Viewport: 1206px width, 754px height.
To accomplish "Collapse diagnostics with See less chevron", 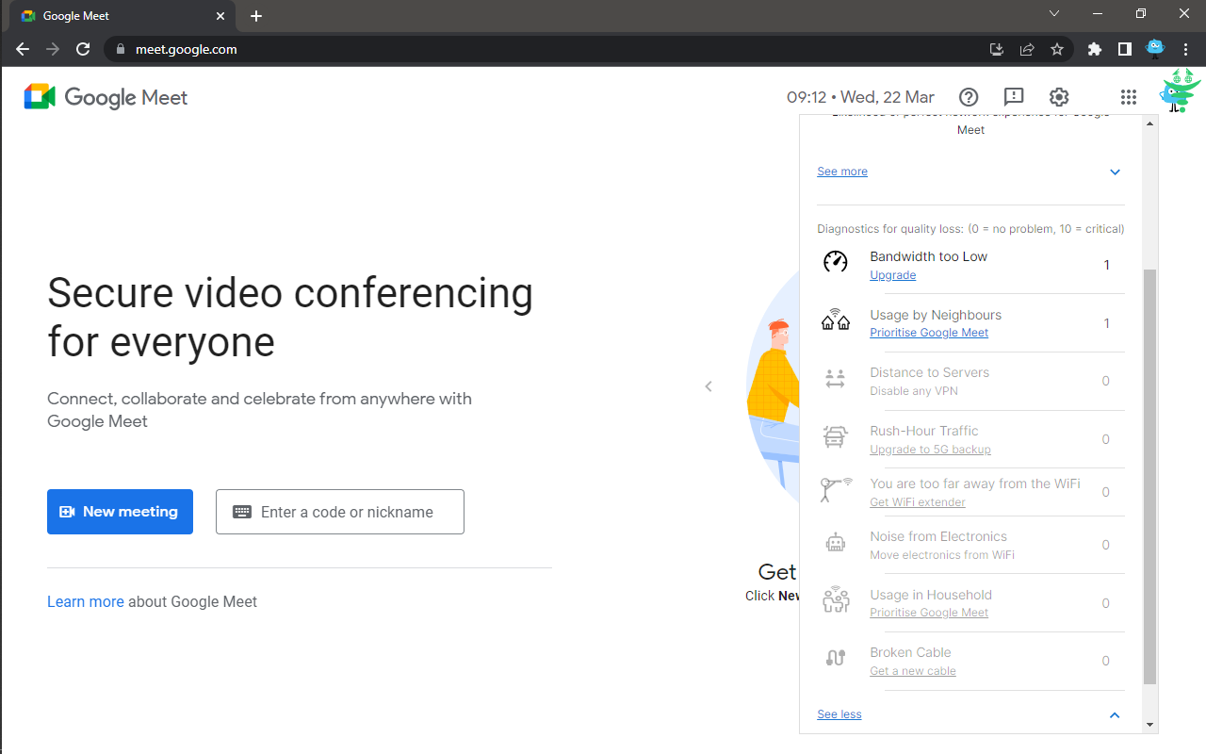I will pyautogui.click(x=1115, y=715).
